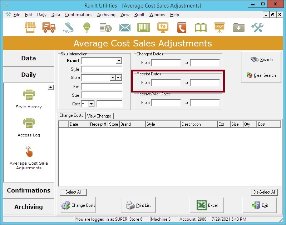Open the Cost comparison operator dropdown
The height and width of the screenshot is (225, 286).
91,104
